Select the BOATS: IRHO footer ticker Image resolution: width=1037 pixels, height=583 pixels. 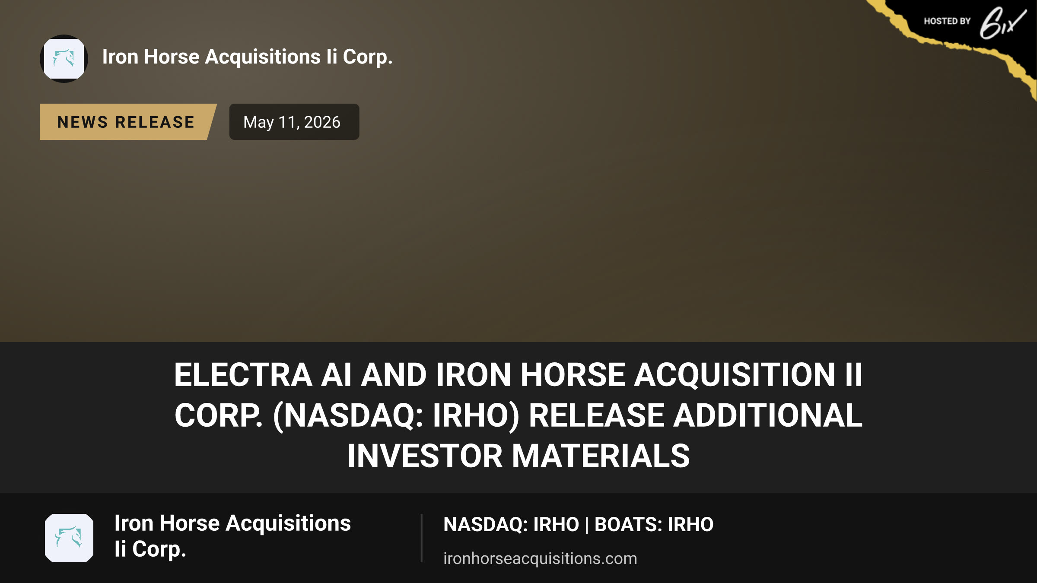click(x=654, y=525)
